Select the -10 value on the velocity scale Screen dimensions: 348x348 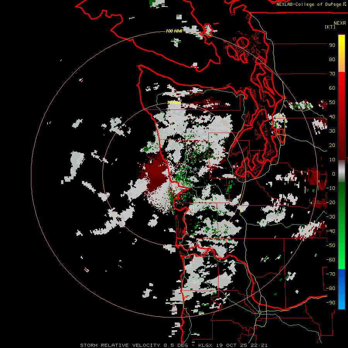[x=331, y=188]
